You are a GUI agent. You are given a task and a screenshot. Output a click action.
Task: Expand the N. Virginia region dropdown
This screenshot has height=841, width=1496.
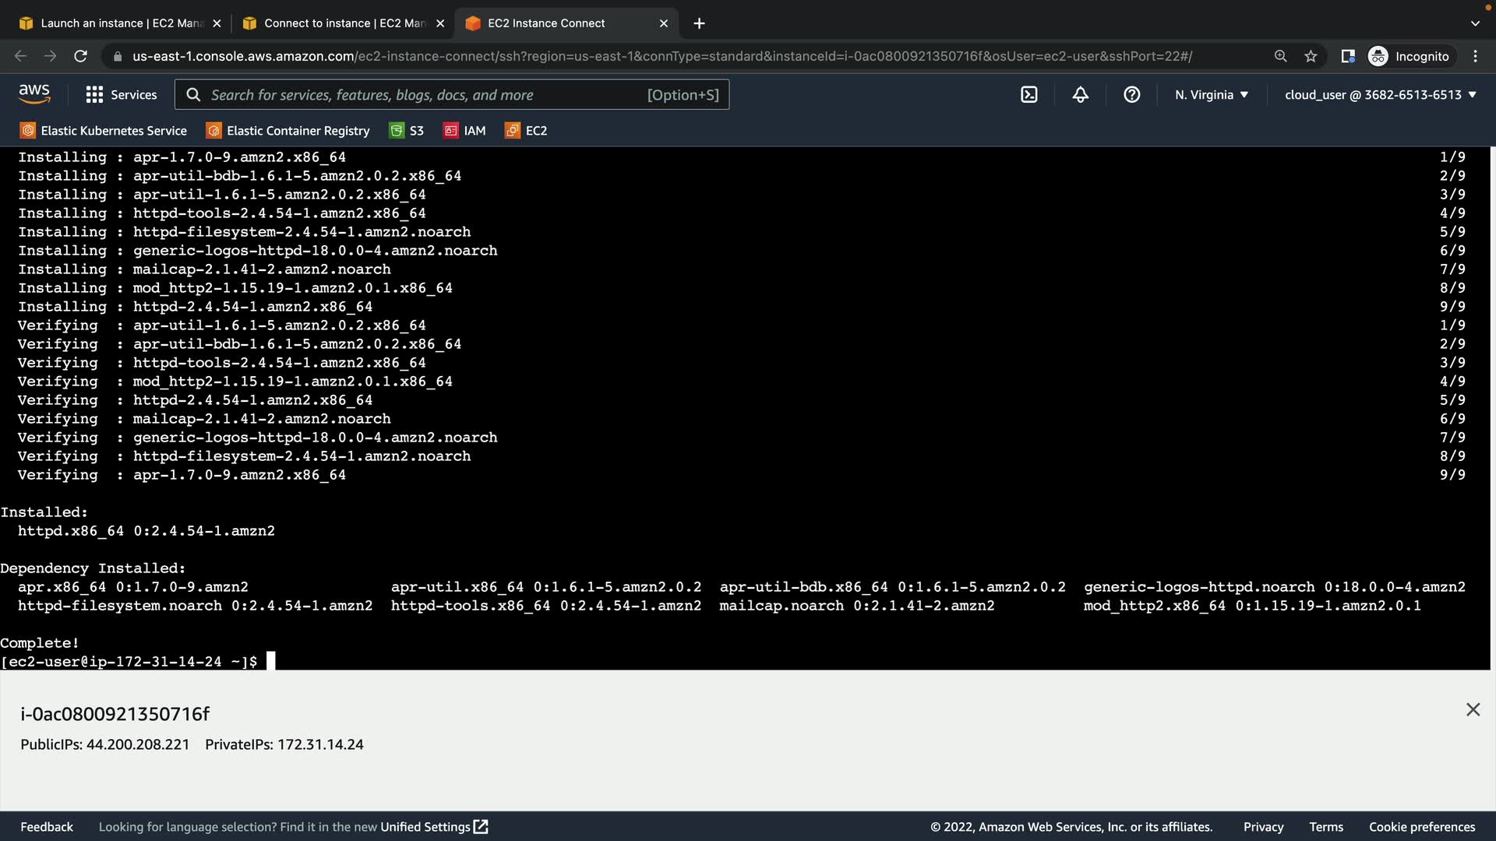(x=1212, y=94)
